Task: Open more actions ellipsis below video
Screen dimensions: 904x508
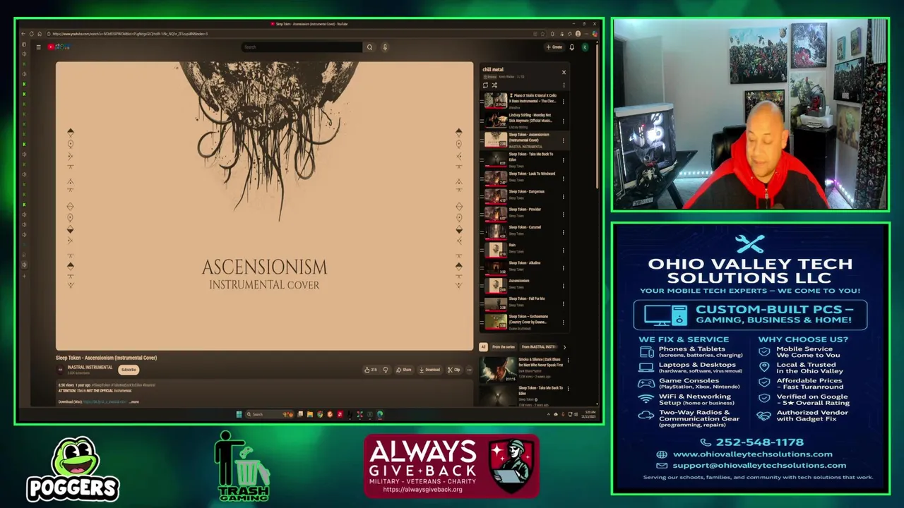Action: click(469, 370)
